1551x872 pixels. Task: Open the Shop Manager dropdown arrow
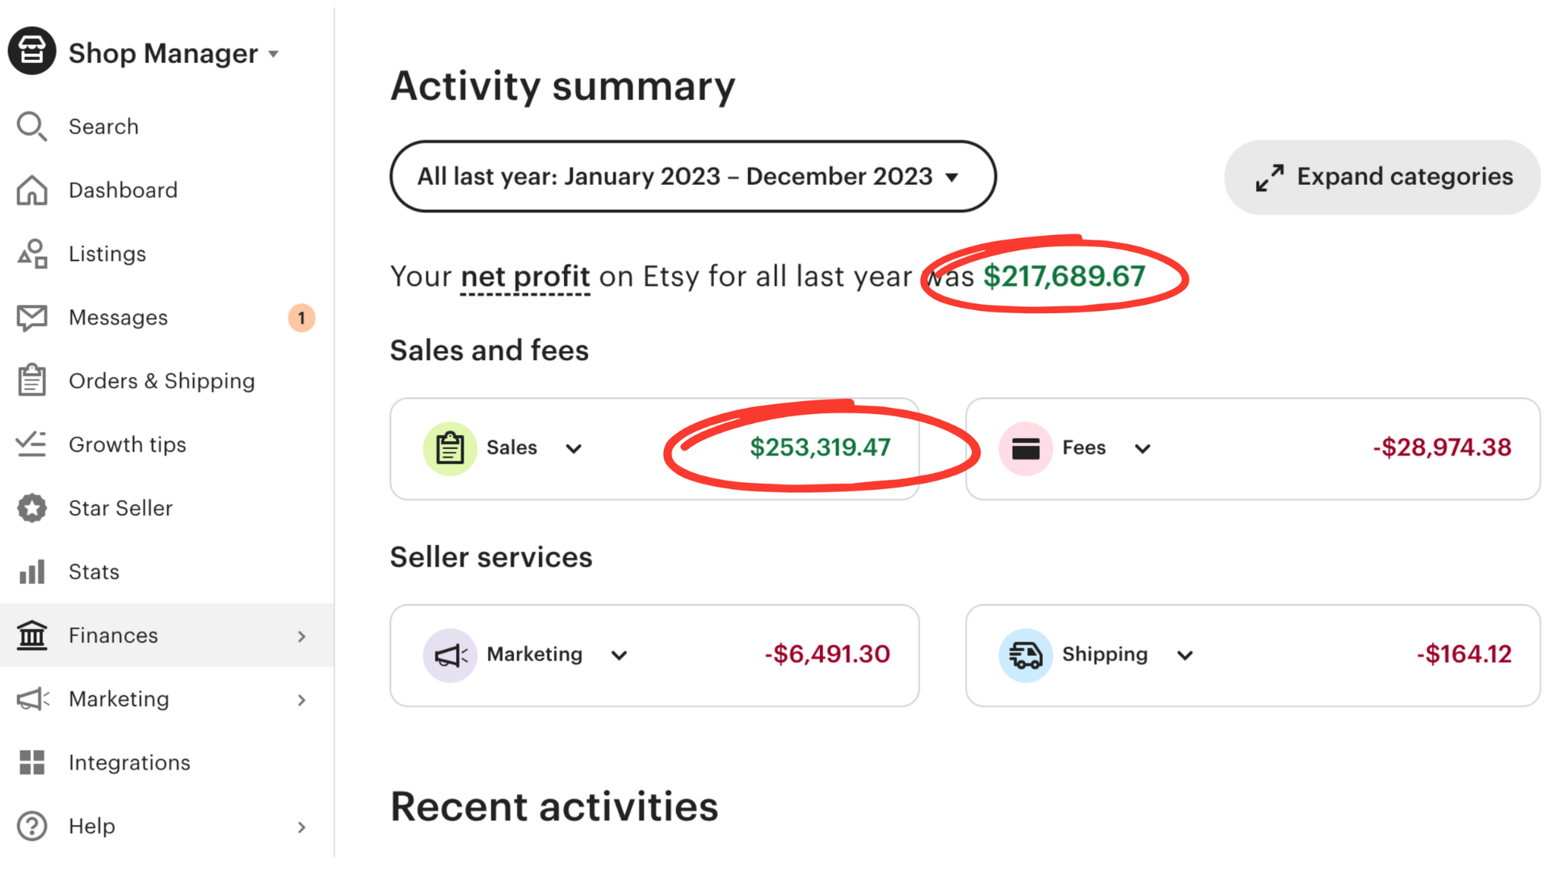pos(274,54)
